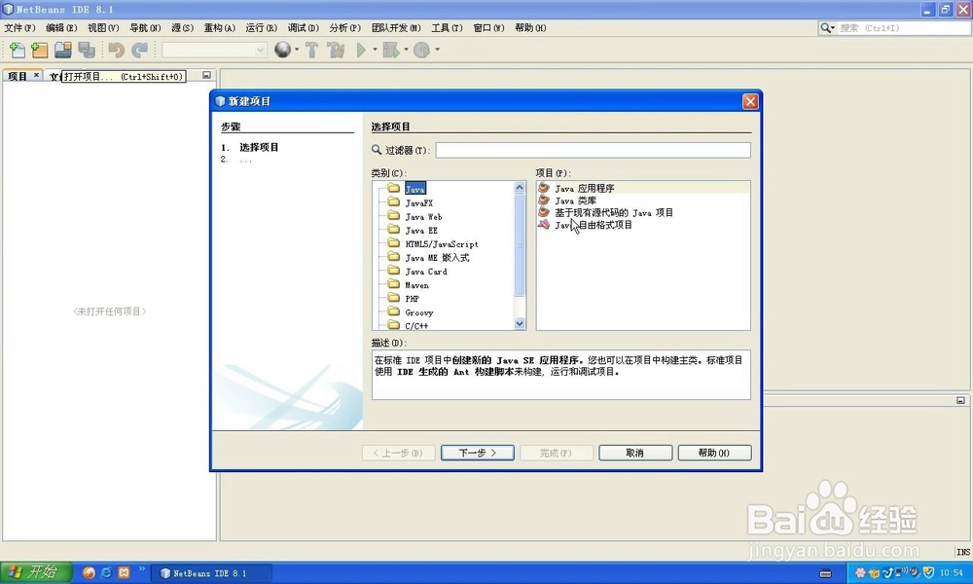Close the 项目 tab with its x
973x584 pixels.
coord(37,75)
